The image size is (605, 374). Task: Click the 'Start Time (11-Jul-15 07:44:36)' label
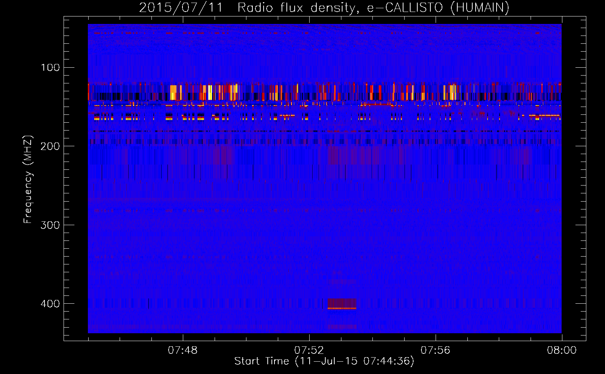click(324, 361)
